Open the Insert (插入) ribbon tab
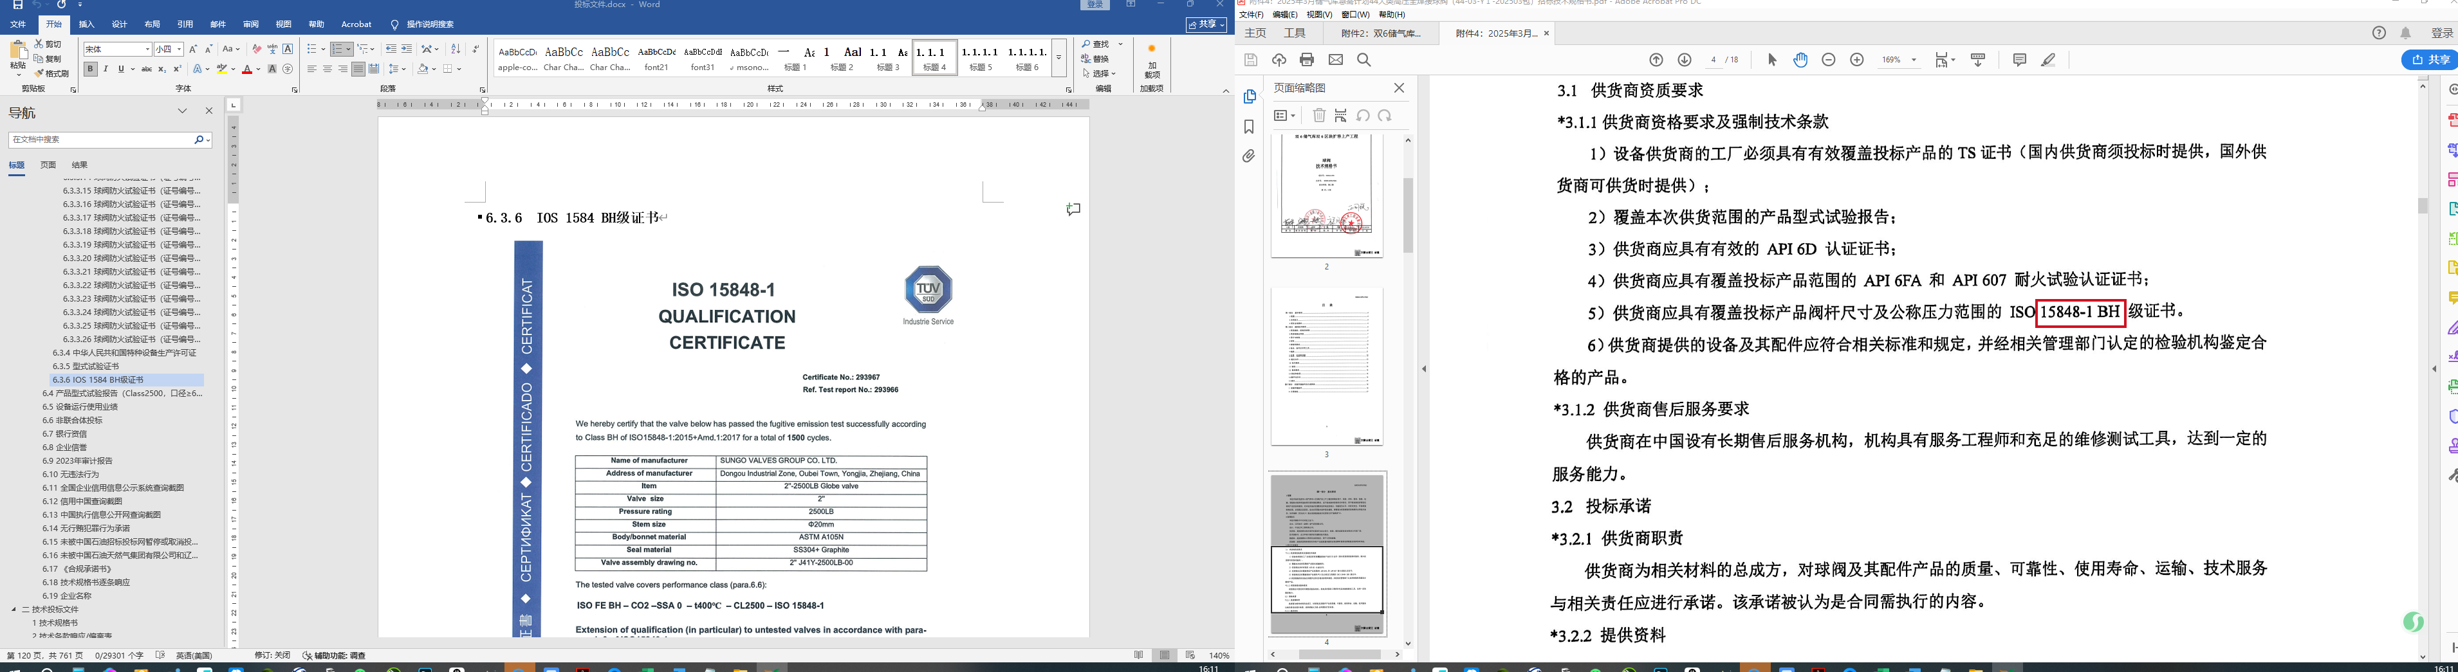Viewport: 2458px width, 672px height. coord(87,24)
